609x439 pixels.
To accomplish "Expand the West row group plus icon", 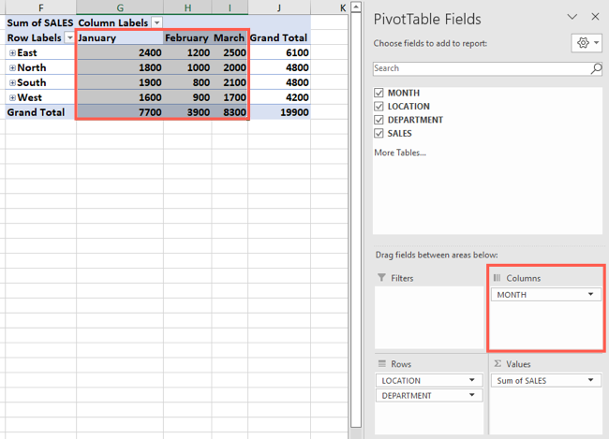I will pos(12,97).
